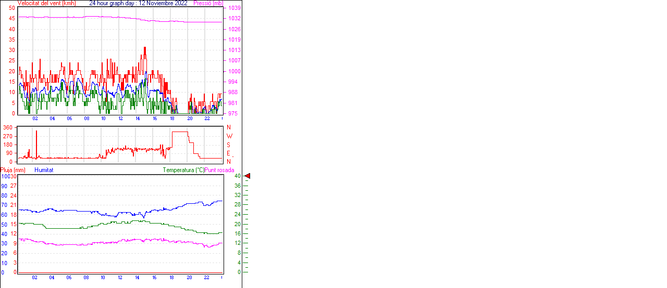Click the 'E' compass label on direction chart

pyautogui.click(x=228, y=153)
